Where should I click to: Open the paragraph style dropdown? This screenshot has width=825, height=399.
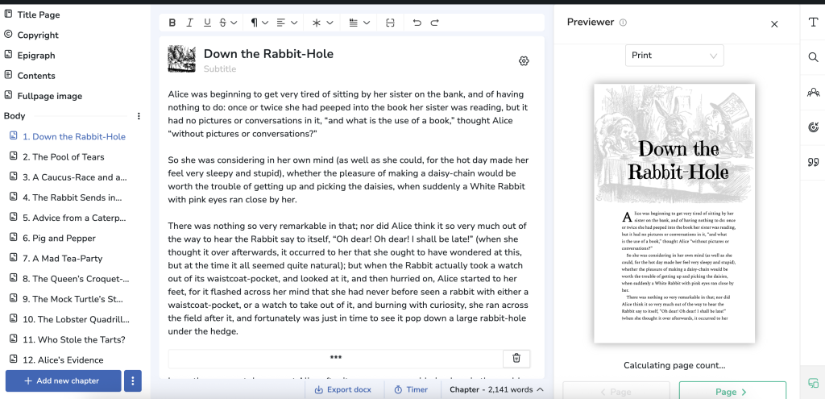coord(258,23)
